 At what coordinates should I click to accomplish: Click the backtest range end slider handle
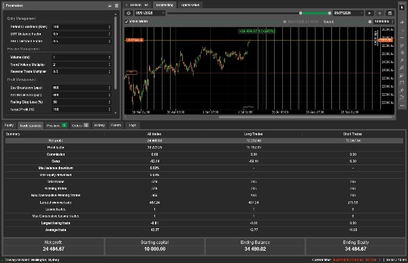330,13
